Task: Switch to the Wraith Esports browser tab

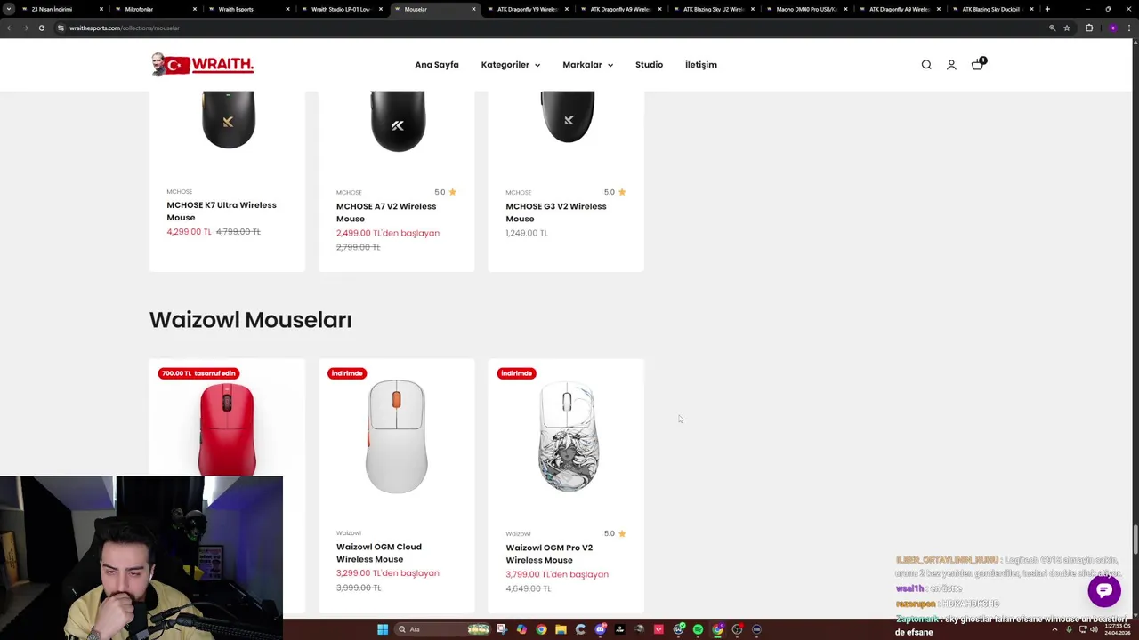Action: [236, 9]
